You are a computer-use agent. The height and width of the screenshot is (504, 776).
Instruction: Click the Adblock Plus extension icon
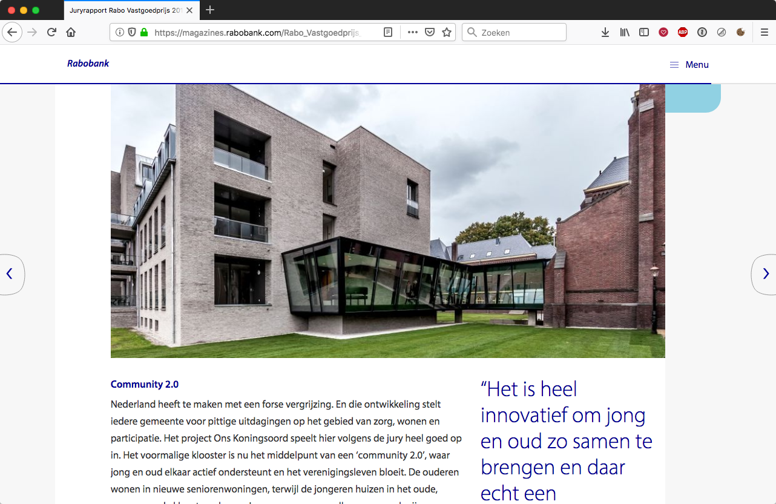(x=683, y=33)
